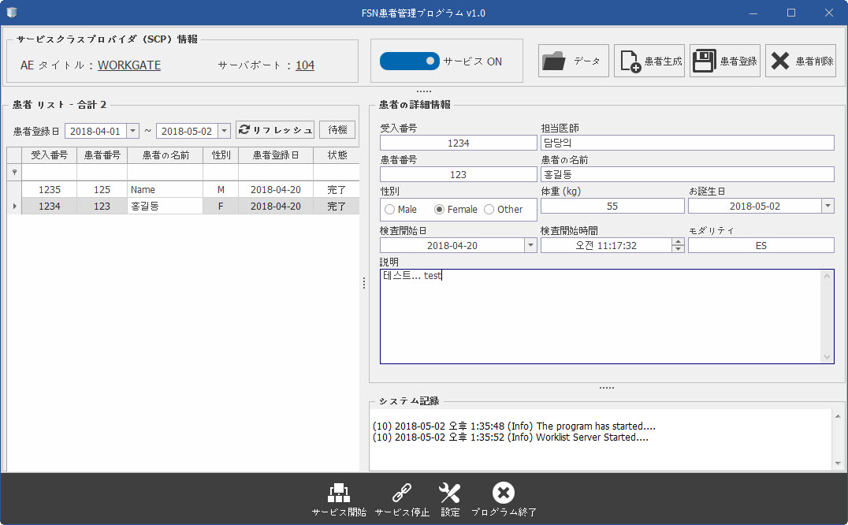Toggle the サービス ON switch
The image size is (848, 525).
click(409, 61)
